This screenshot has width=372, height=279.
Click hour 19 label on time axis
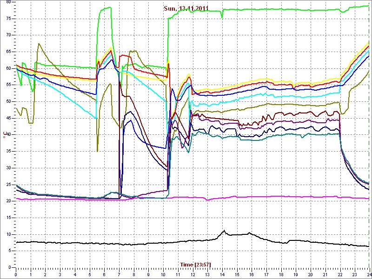tap(296, 274)
